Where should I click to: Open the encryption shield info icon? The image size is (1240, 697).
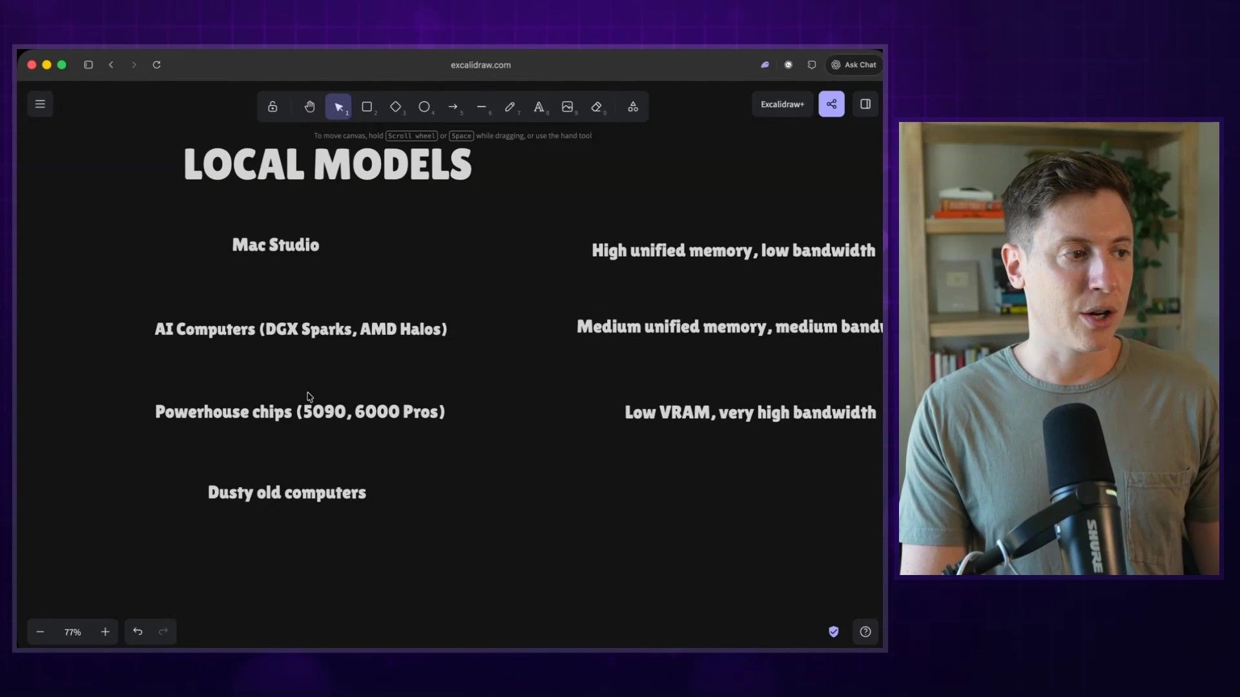pos(834,632)
